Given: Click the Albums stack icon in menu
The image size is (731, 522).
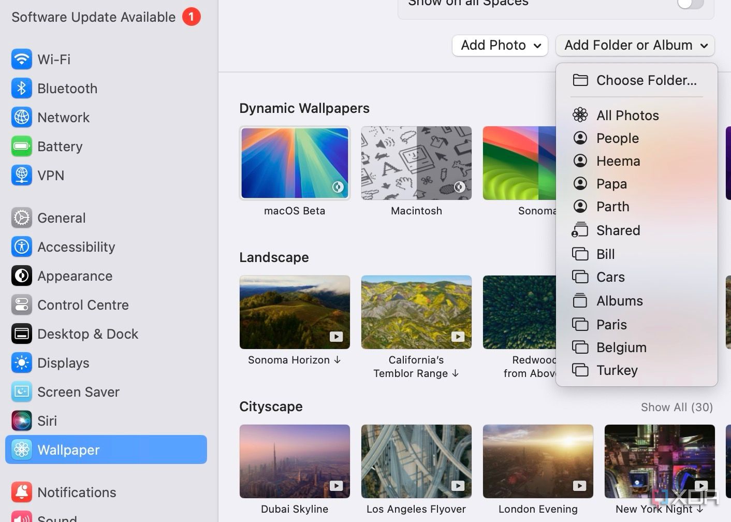Looking at the screenshot, I should coord(580,300).
